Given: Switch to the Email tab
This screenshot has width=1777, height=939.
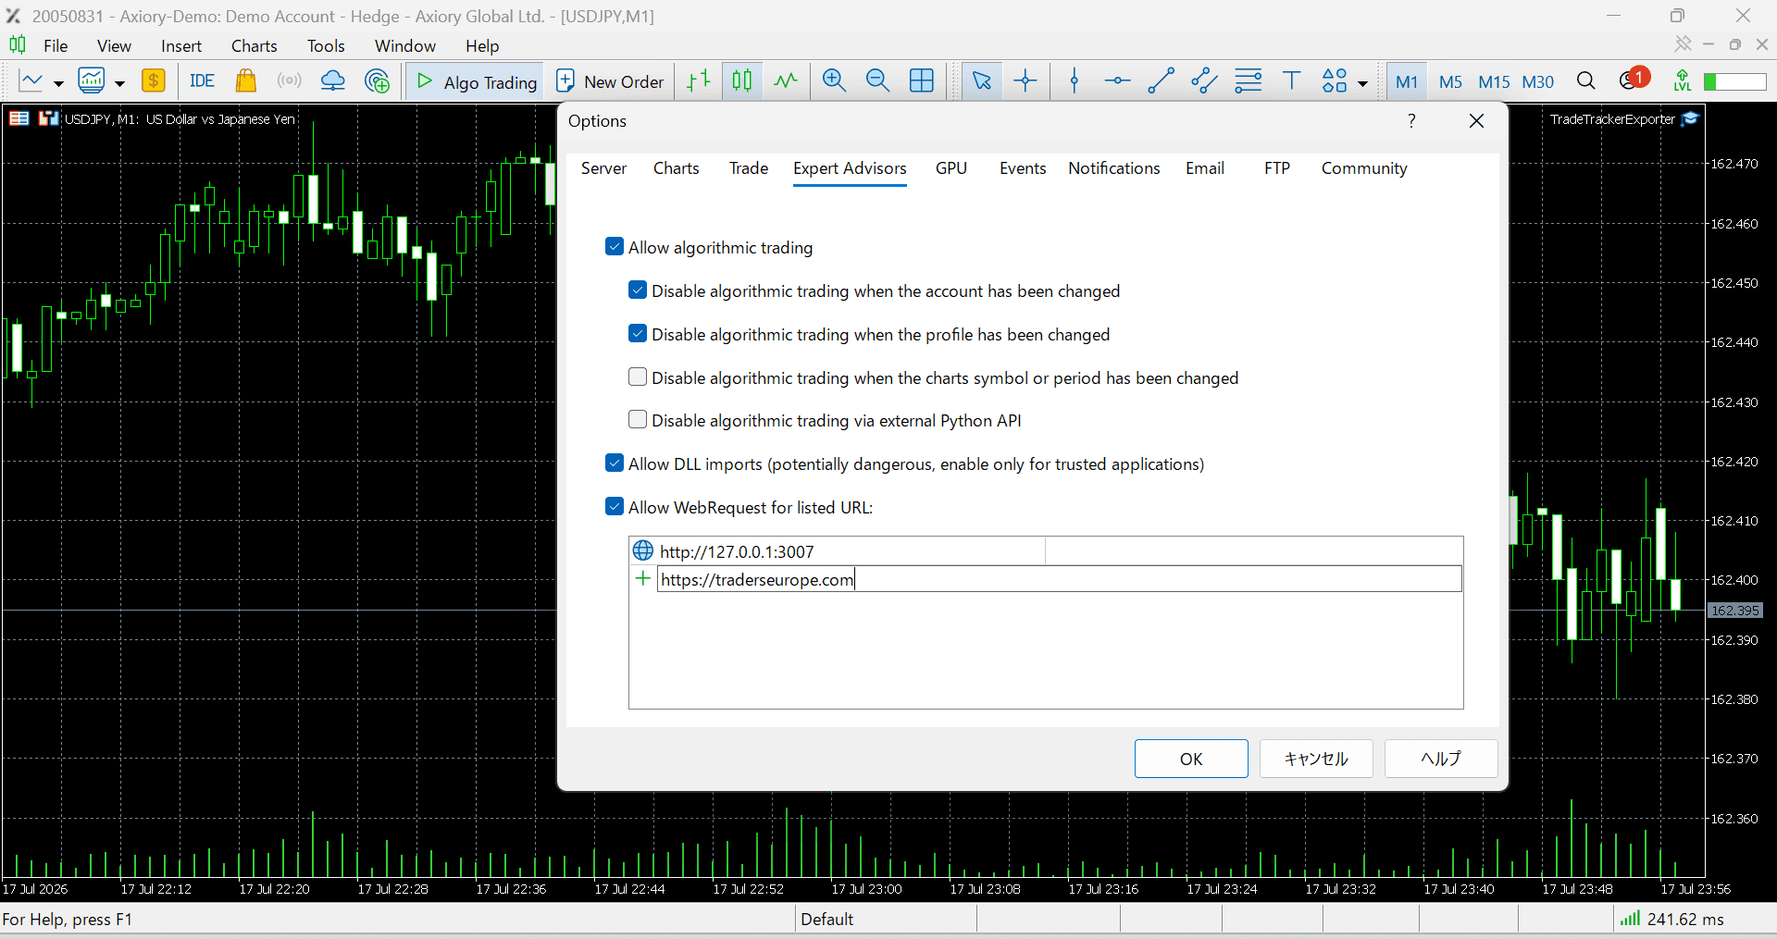Looking at the screenshot, I should [1205, 168].
